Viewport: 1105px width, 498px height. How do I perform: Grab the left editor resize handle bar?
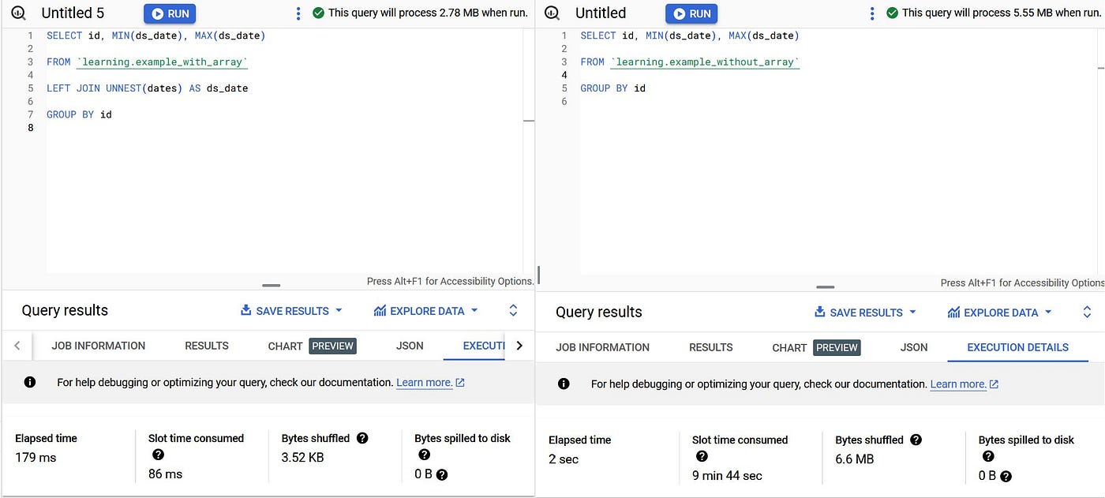pos(271,285)
